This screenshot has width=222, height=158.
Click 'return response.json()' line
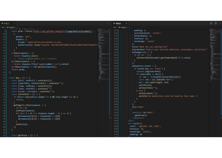point(26,56)
